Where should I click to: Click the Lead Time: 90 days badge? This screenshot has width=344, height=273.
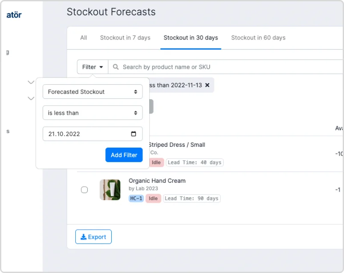(192, 198)
